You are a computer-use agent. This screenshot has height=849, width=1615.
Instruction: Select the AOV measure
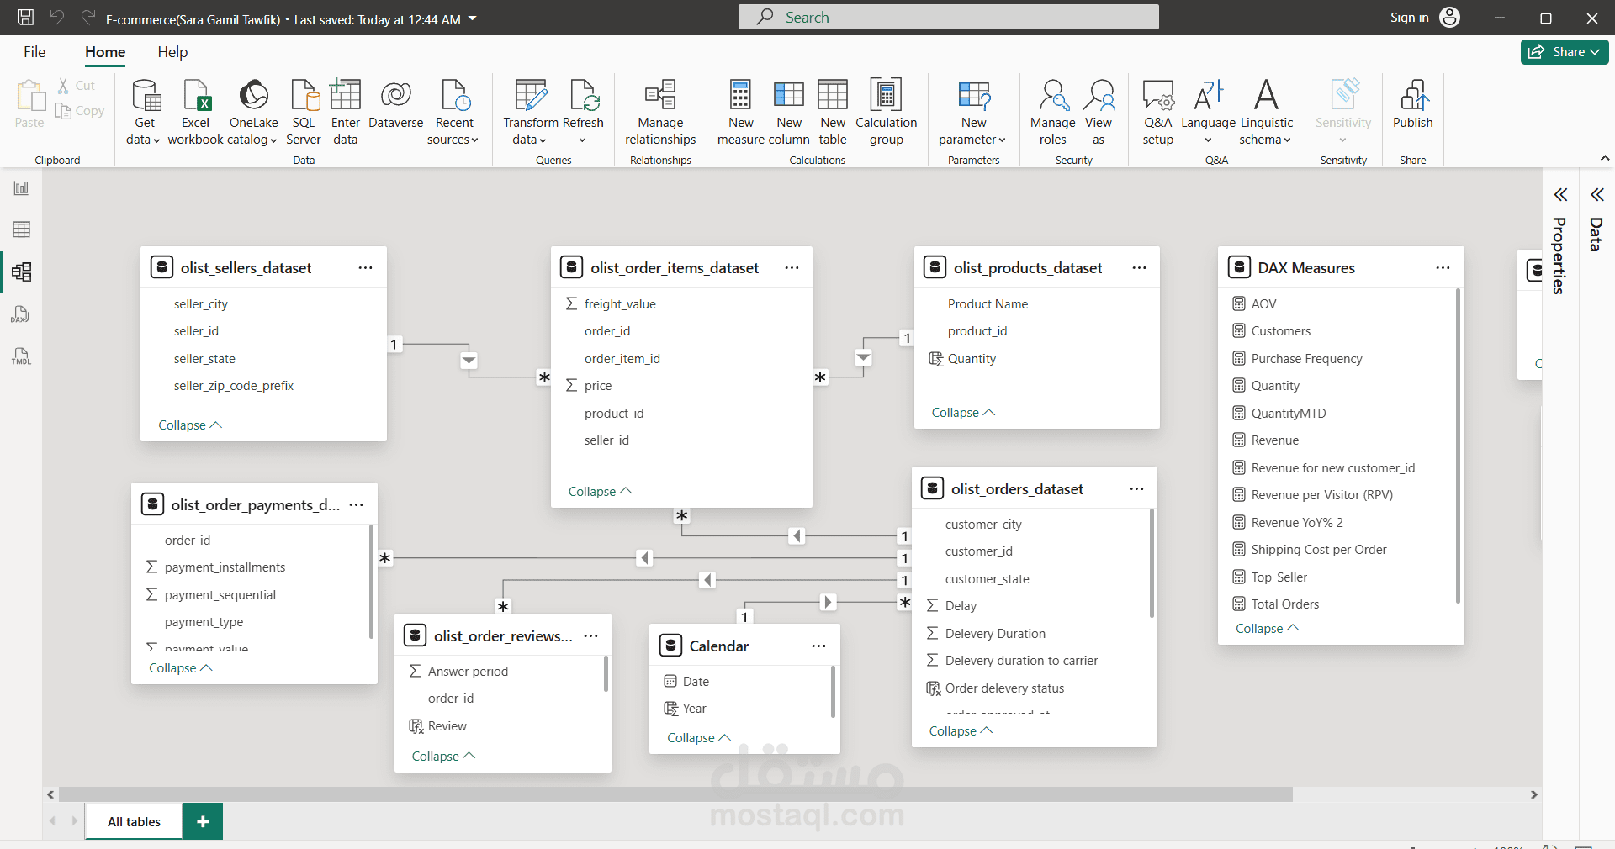(1263, 304)
